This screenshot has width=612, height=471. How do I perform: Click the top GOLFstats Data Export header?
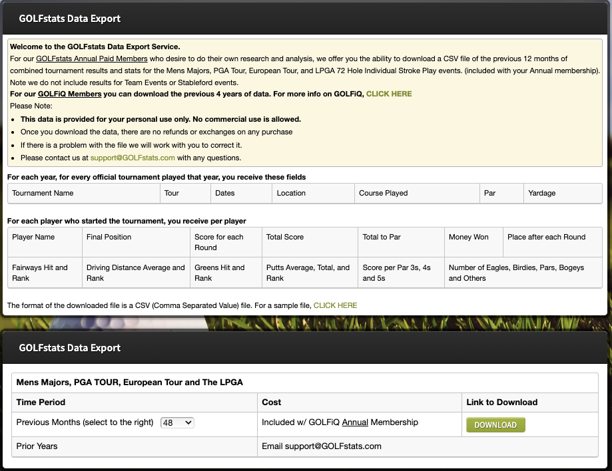click(70, 19)
